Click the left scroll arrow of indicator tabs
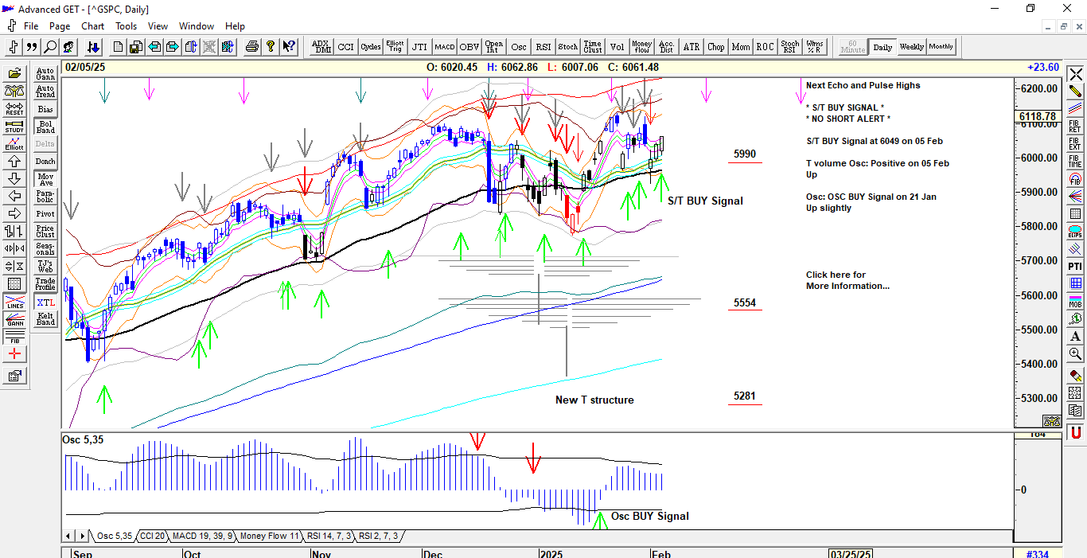The width and height of the screenshot is (1087, 558). [68, 537]
